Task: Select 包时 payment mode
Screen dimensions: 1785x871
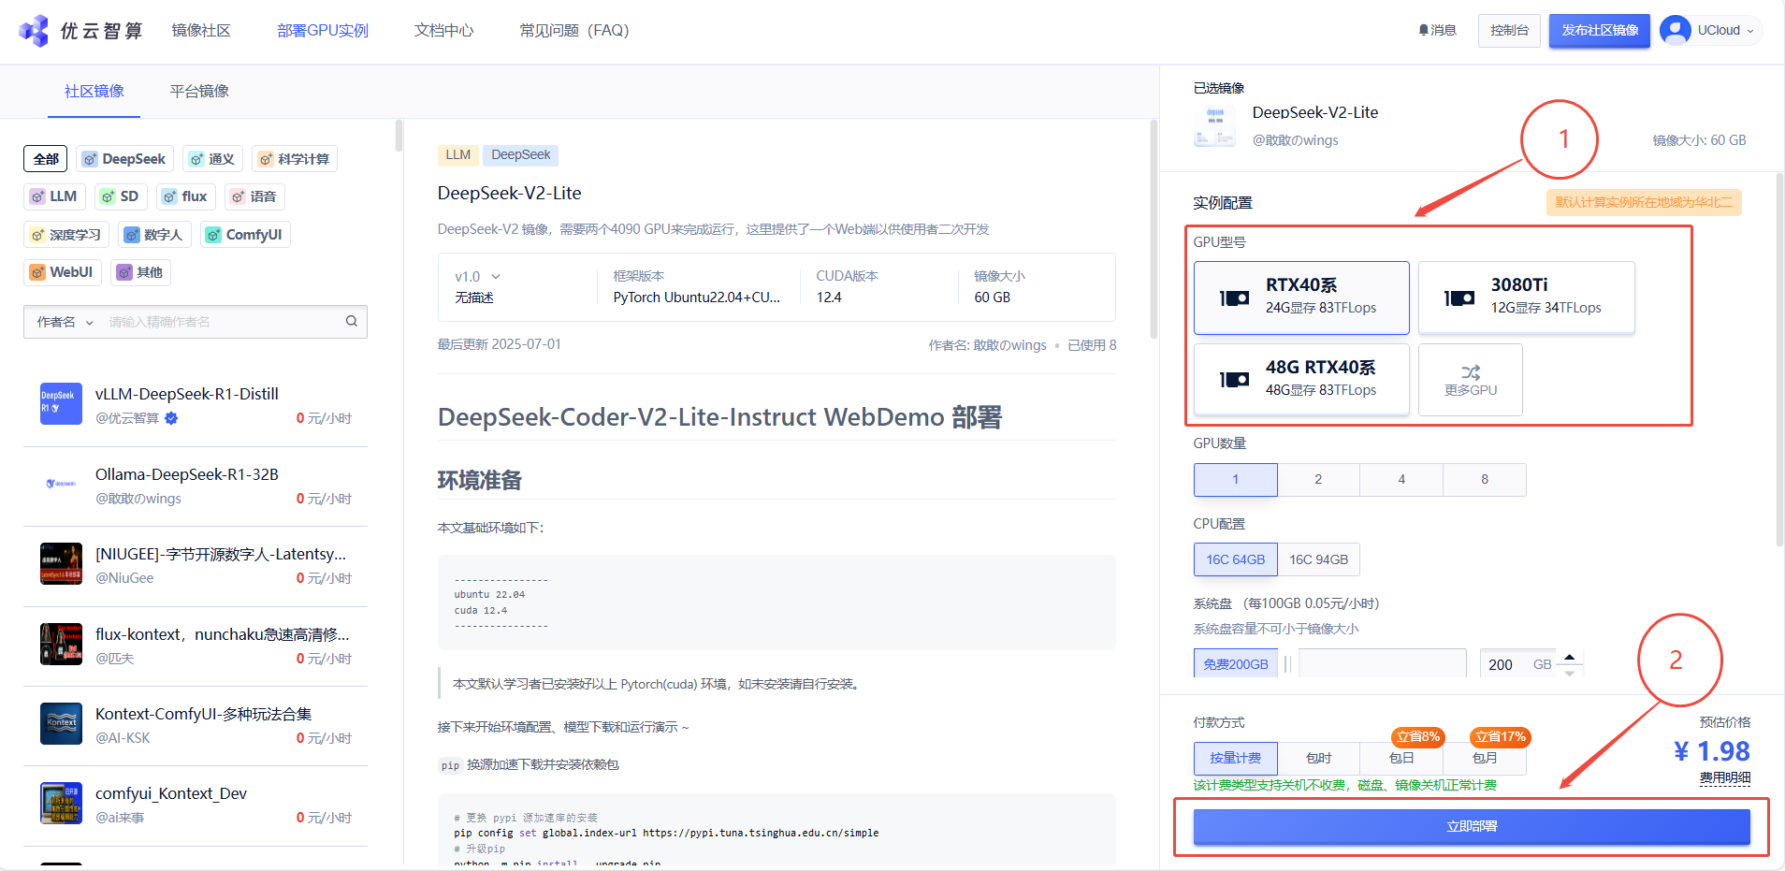Action: pos(1318,758)
